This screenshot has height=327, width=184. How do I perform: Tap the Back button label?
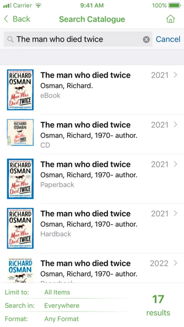(21, 19)
